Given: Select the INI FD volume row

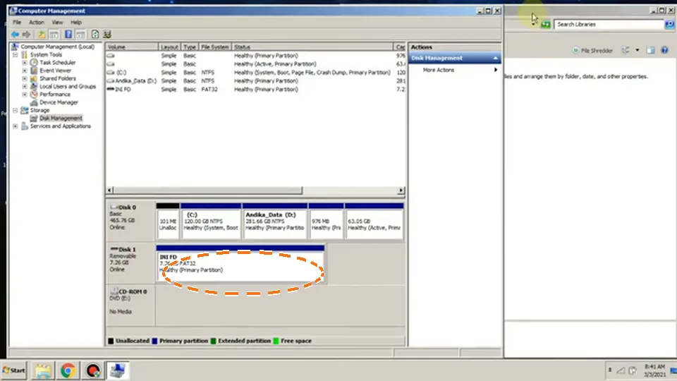Looking at the screenshot, I should tap(255, 90).
